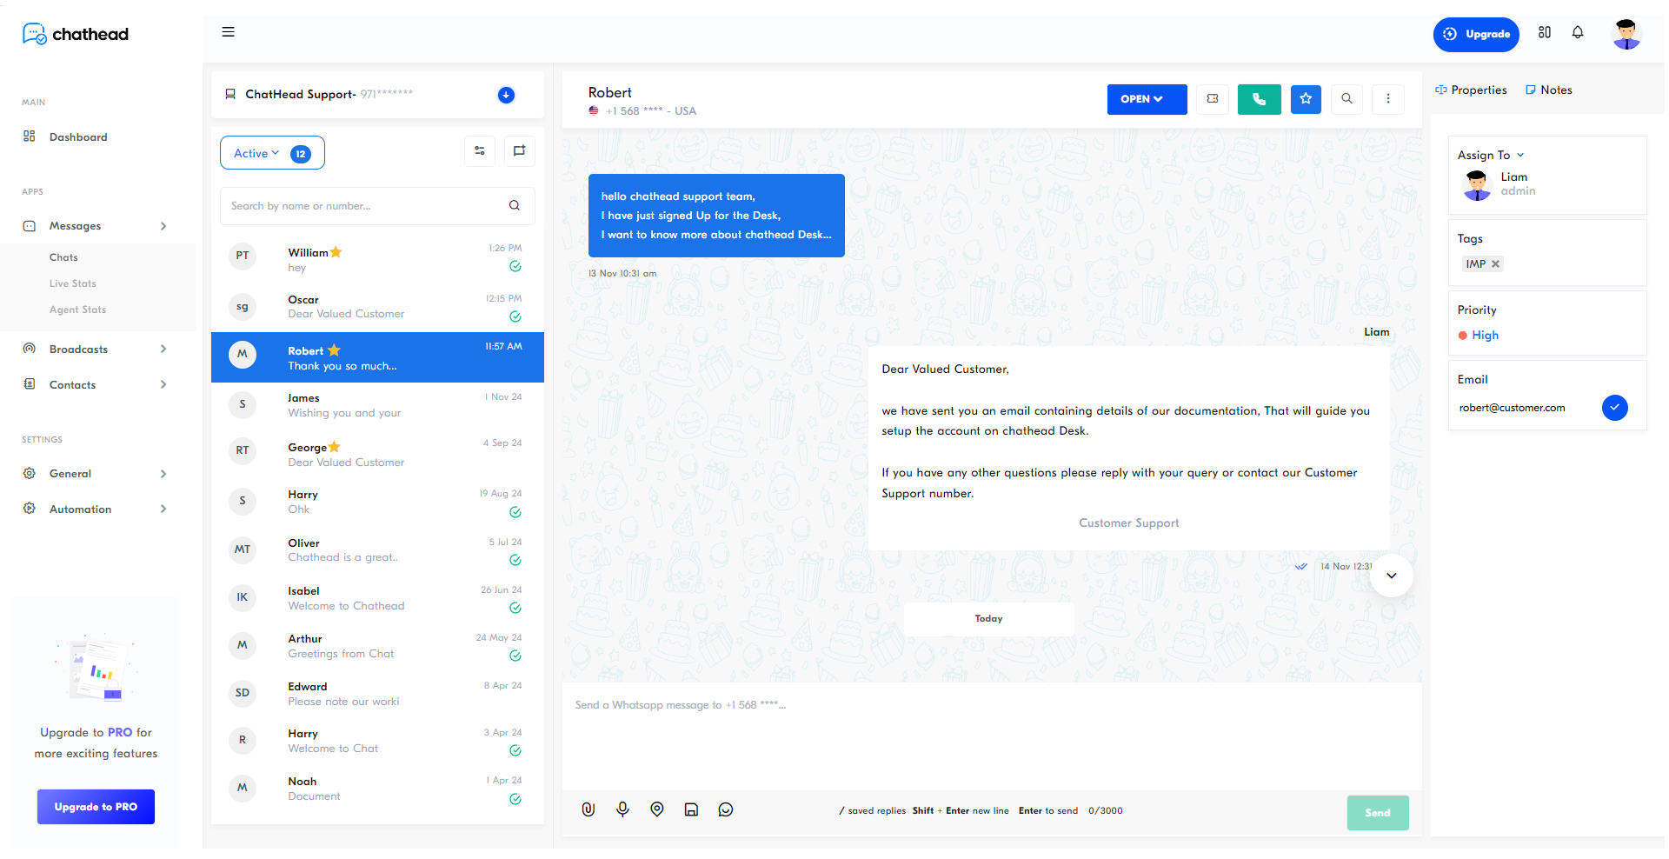
Task: Open the OPEN status dropdown
Action: 1146,99
